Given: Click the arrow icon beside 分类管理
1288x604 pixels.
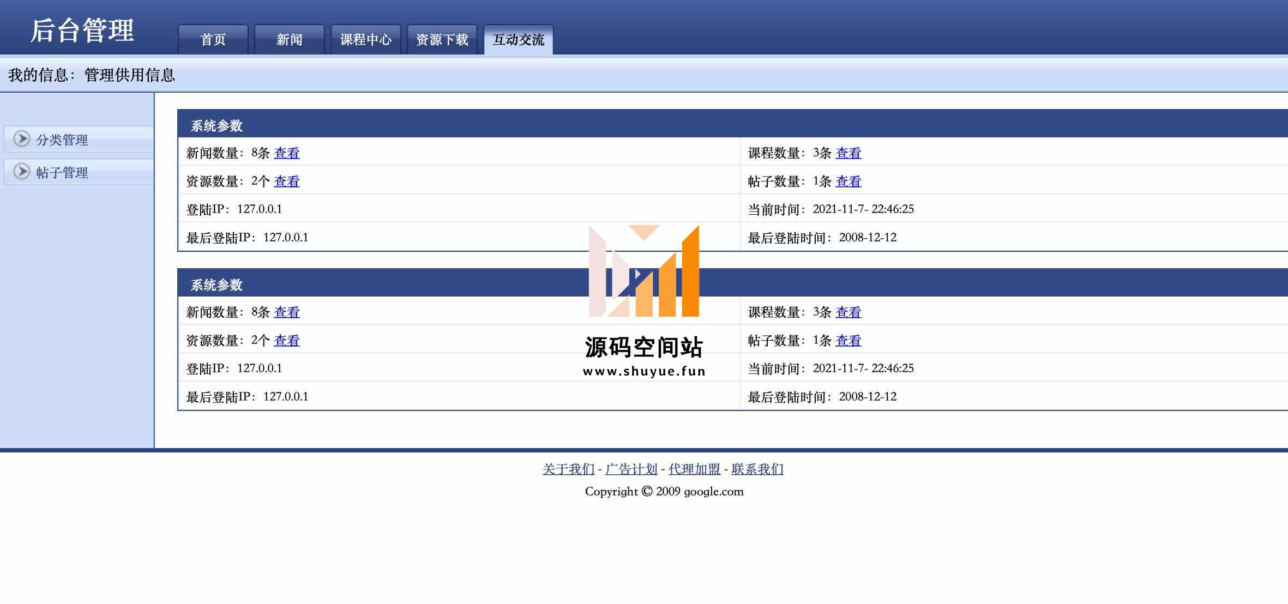Looking at the screenshot, I should click(x=22, y=139).
